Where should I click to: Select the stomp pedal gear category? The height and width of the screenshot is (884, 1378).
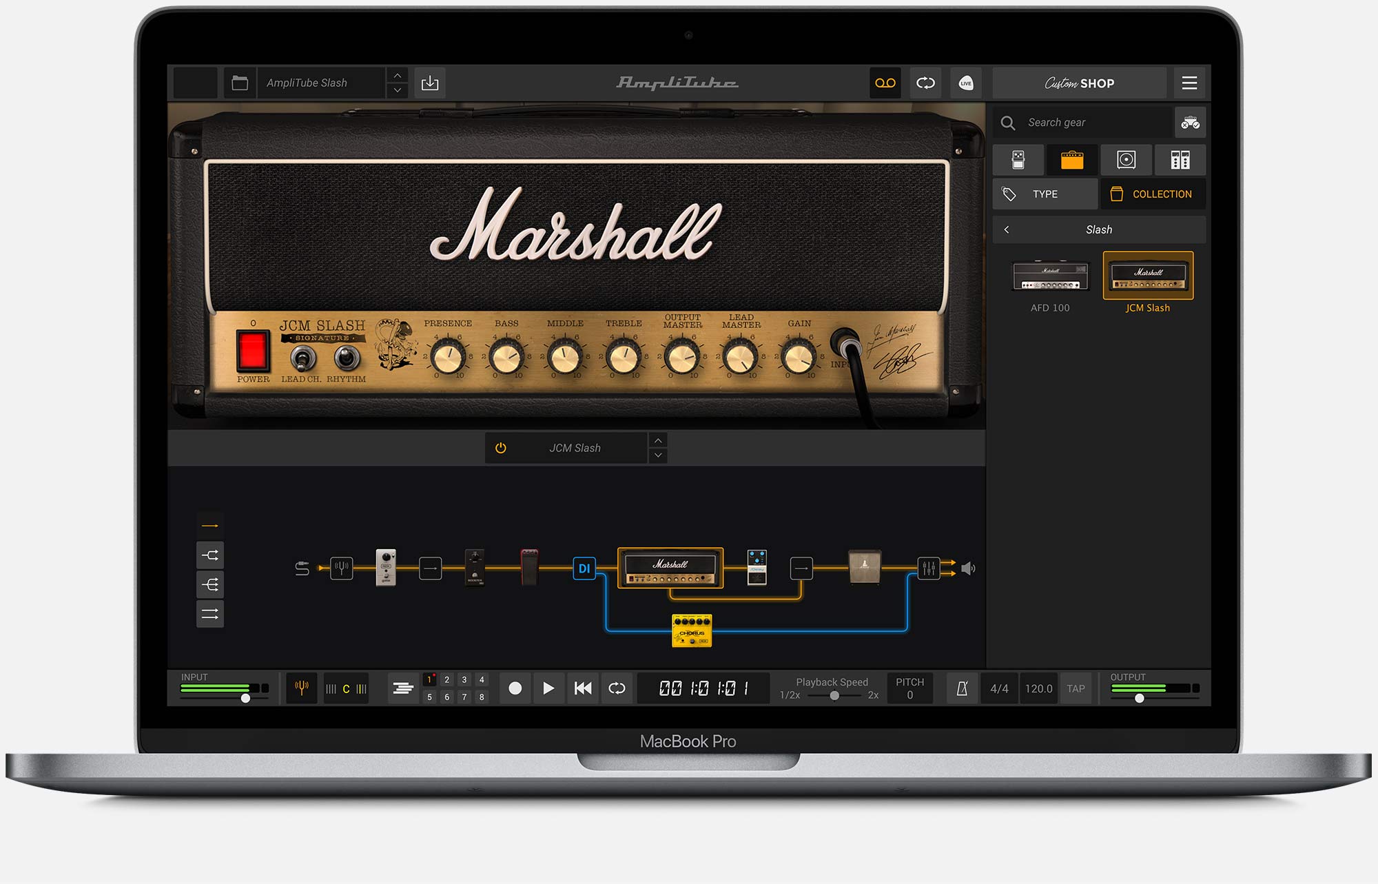point(1018,160)
